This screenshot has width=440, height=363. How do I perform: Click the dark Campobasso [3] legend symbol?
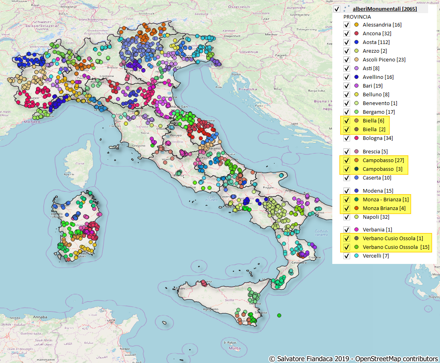tap(356, 169)
